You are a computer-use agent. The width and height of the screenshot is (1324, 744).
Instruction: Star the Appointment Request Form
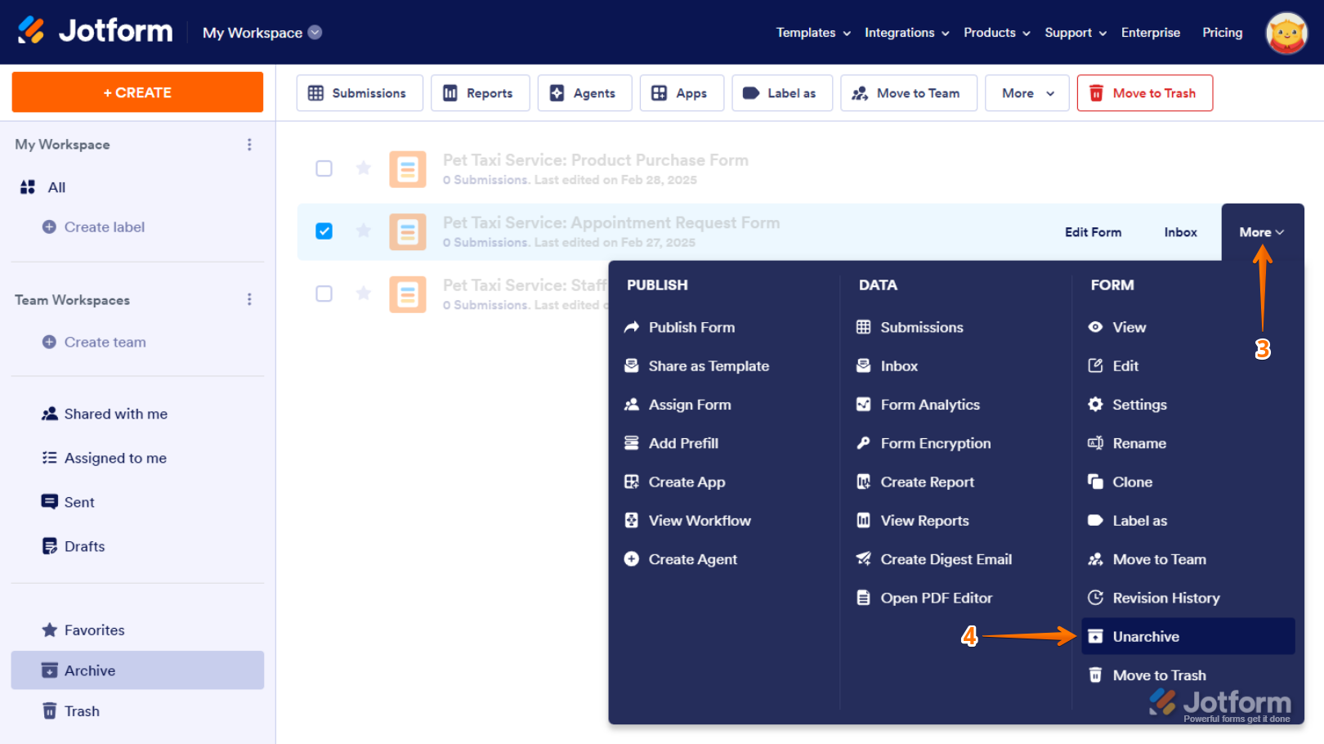tap(364, 231)
